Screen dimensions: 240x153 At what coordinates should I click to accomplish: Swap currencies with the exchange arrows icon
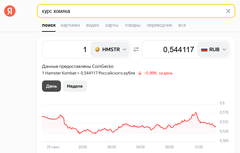pos(136,49)
